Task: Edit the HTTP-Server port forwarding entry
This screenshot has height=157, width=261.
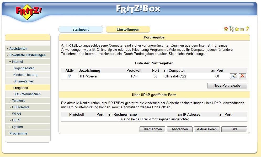Action: [x=233, y=76]
